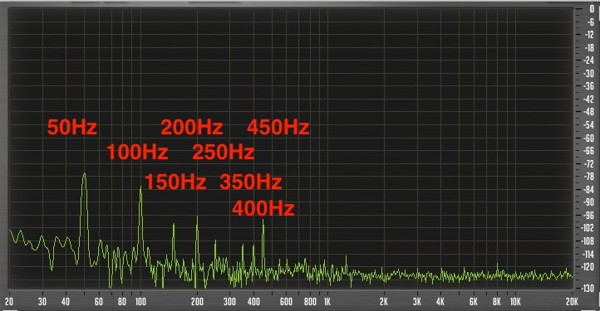Click the "400" frequency axis label

pos(253,302)
